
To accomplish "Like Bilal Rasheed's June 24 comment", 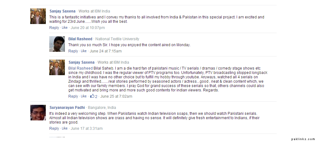I will pyautogui.click(x=84, y=51).
